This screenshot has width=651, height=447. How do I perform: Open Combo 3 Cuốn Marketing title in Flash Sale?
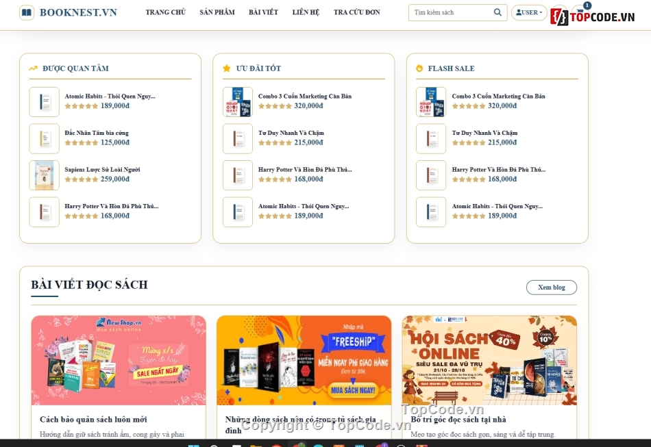tap(499, 97)
